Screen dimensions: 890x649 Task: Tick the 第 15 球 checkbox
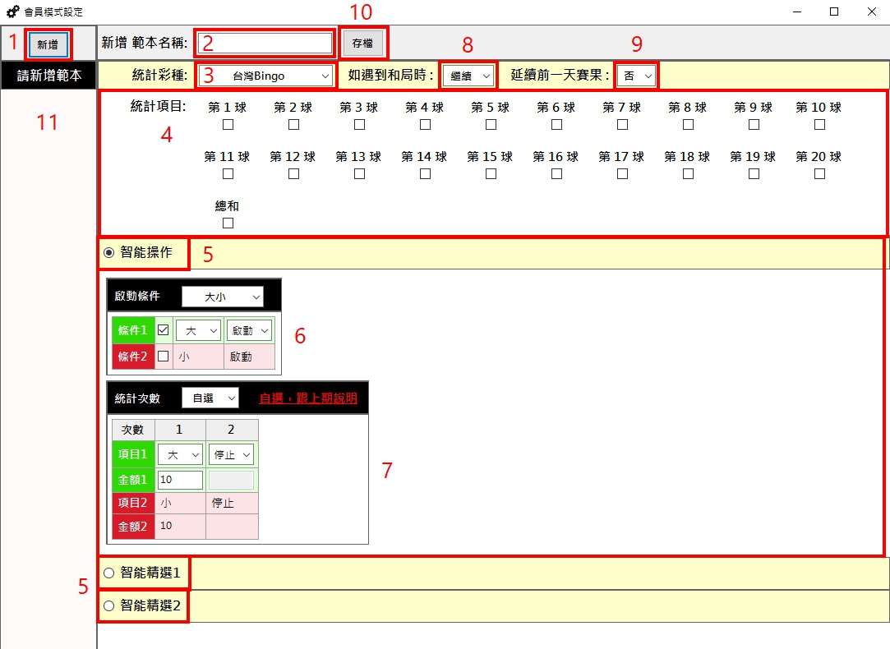(x=491, y=174)
